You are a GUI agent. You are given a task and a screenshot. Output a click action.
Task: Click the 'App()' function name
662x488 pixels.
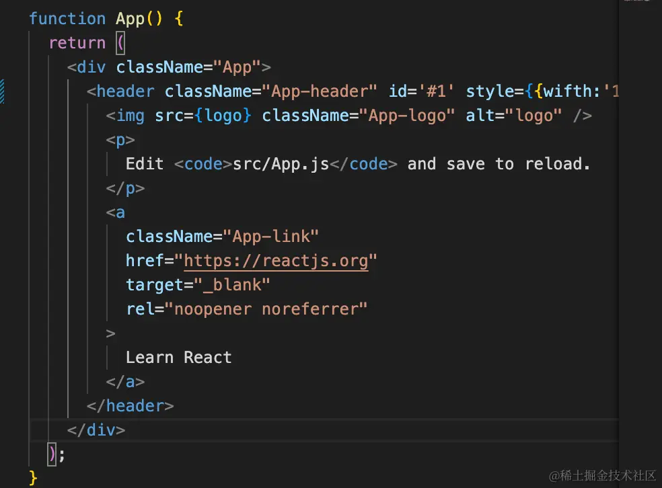click(139, 19)
